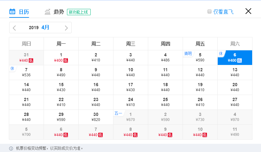The image size is (261, 152).
Task: Click the 清明 holiday tag on April 5
Action: point(188,54)
